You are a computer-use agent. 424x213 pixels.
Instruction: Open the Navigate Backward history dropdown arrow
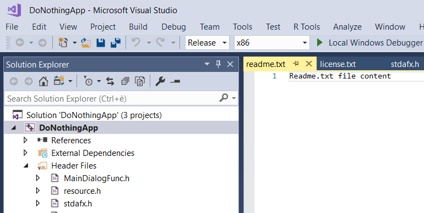coord(31,43)
